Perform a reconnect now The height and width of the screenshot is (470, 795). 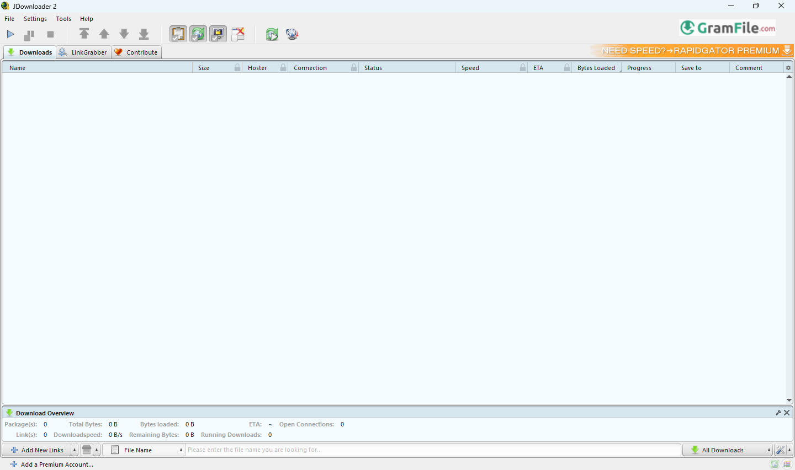click(x=272, y=34)
